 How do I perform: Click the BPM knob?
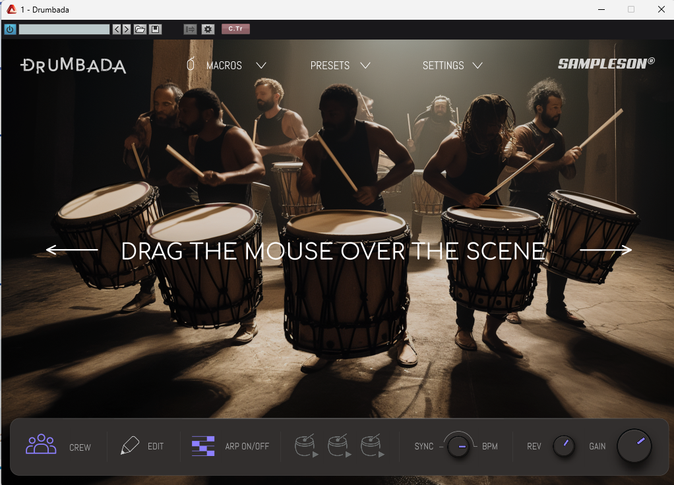(x=458, y=446)
